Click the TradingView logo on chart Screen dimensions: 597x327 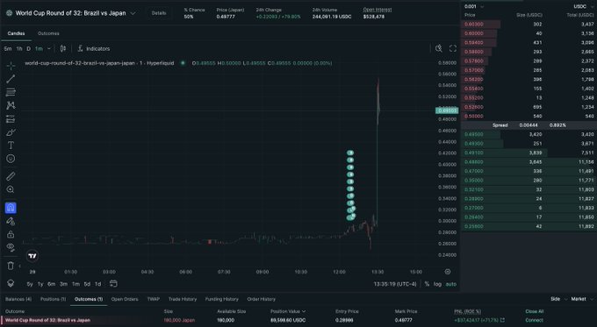pos(32,256)
